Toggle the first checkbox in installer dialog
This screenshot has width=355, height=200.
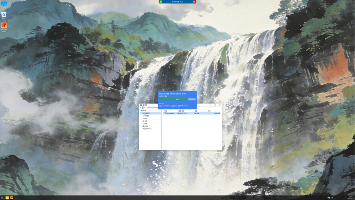point(161,106)
